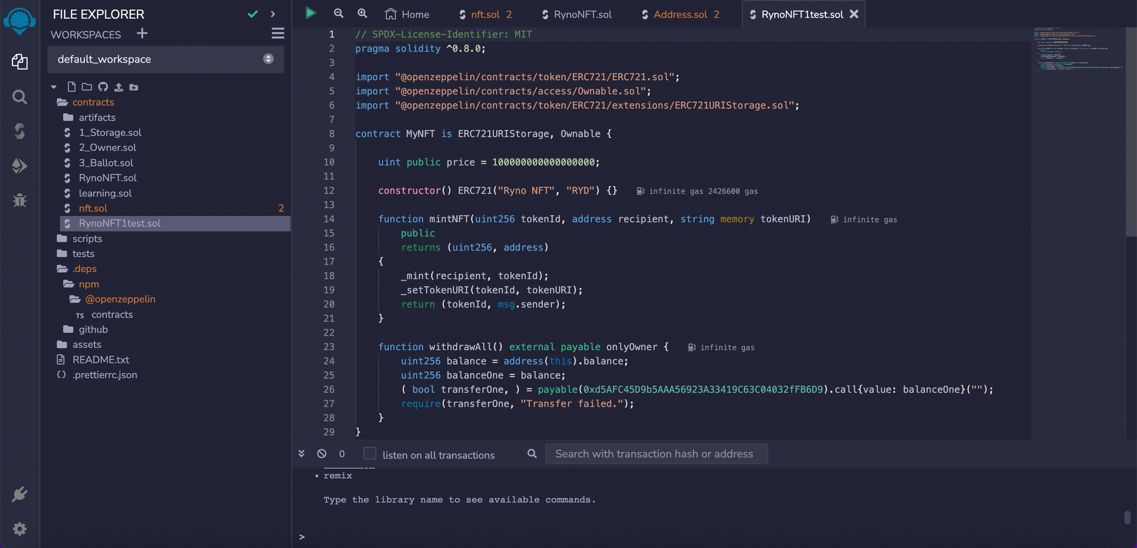Zoom in the editor font

(x=362, y=13)
